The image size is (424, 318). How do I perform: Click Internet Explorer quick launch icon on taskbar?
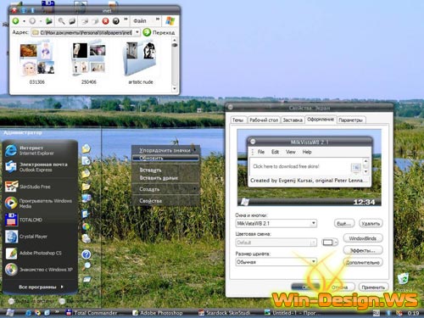click(x=28, y=313)
